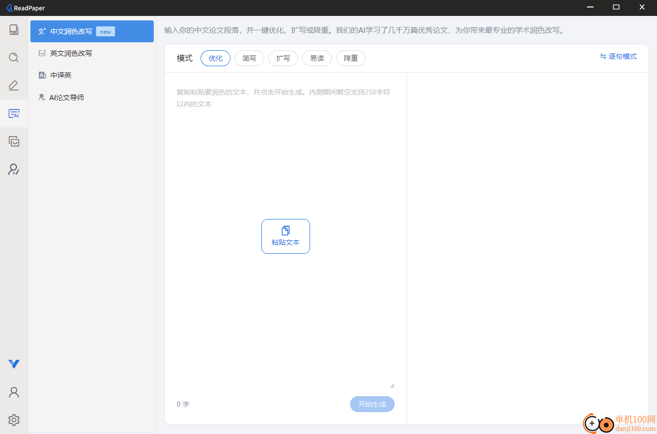Viewport: 657px width, 434px height.
Task: Select the 易读 mode option
Action: pos(317,58)
